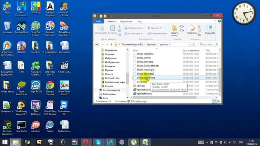Collapse the ribbon with the chevron
This screenshot has height=146, width=260.
[x=215, y=21]
